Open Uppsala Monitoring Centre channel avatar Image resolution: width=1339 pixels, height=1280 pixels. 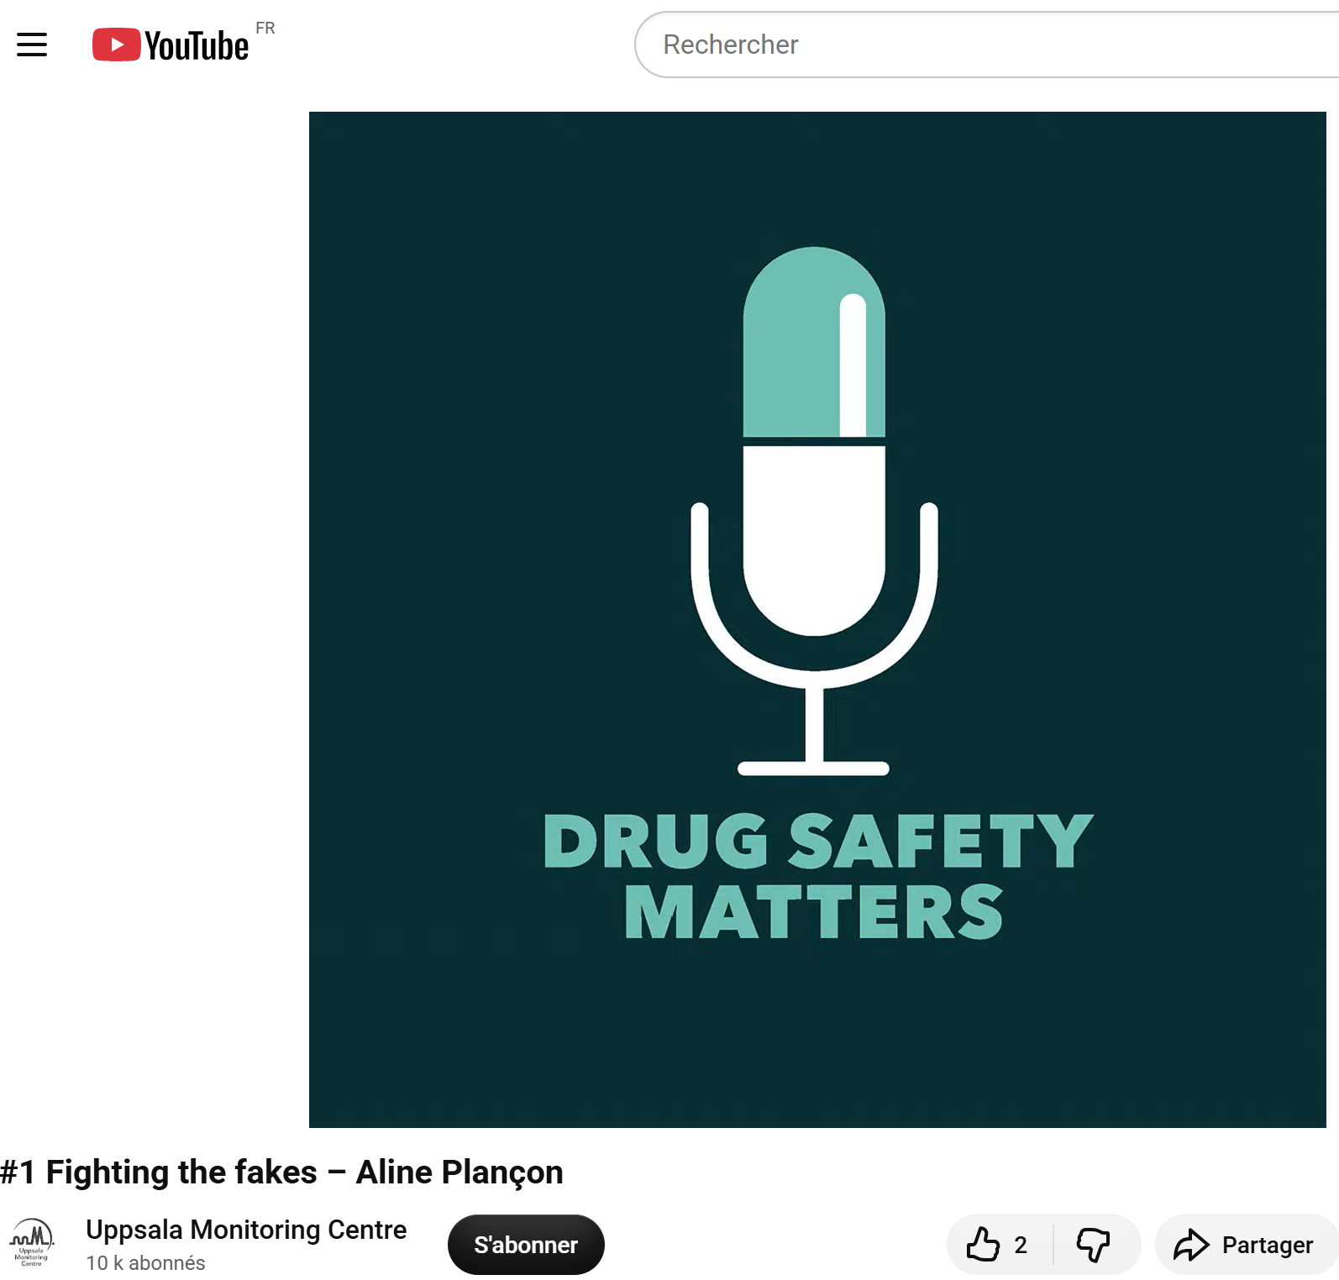click(x=32, y=1243)
